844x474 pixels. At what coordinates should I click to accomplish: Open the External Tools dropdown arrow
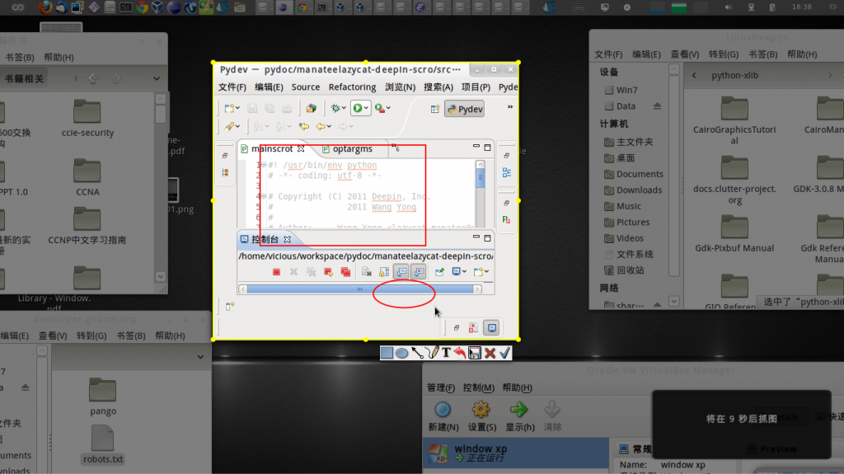(388, 108)
